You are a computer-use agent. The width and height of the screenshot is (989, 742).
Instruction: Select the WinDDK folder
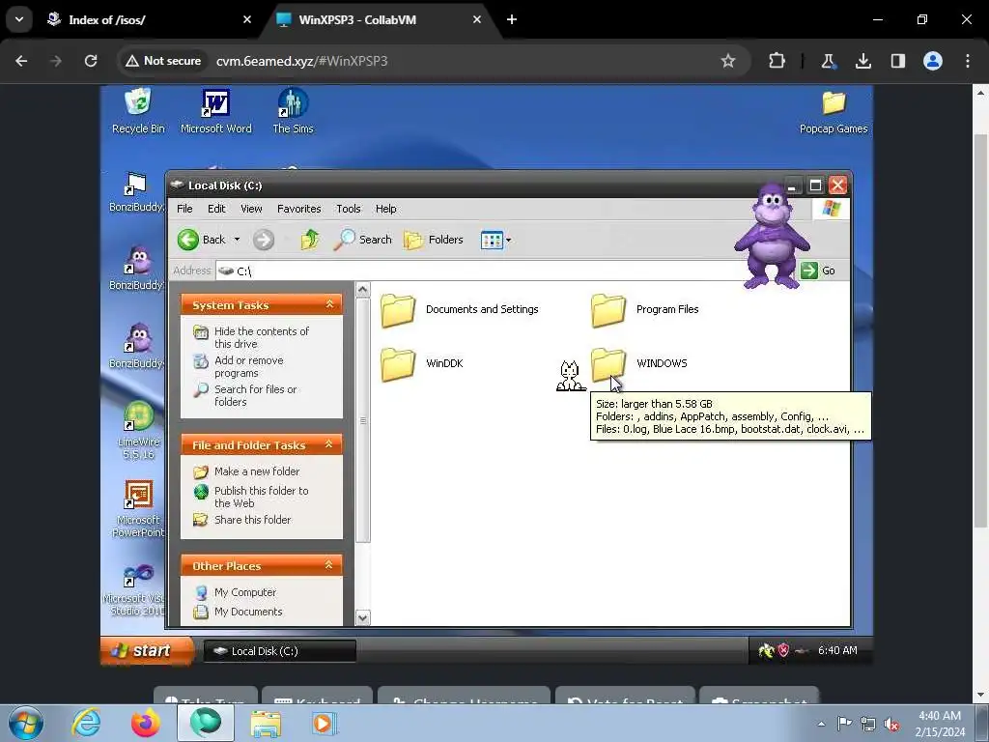click(422, 363)
